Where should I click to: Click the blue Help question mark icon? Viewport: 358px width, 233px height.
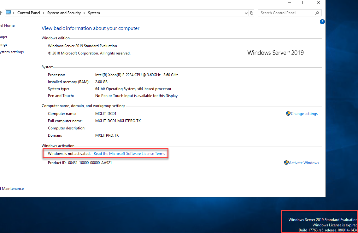coord(322,22)
